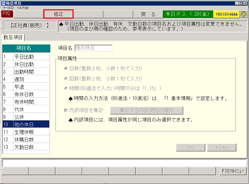Click 集計する内訳項目の選択 button
The width and height of the screenshot is (249, 184).
click(x=147, y=110)
